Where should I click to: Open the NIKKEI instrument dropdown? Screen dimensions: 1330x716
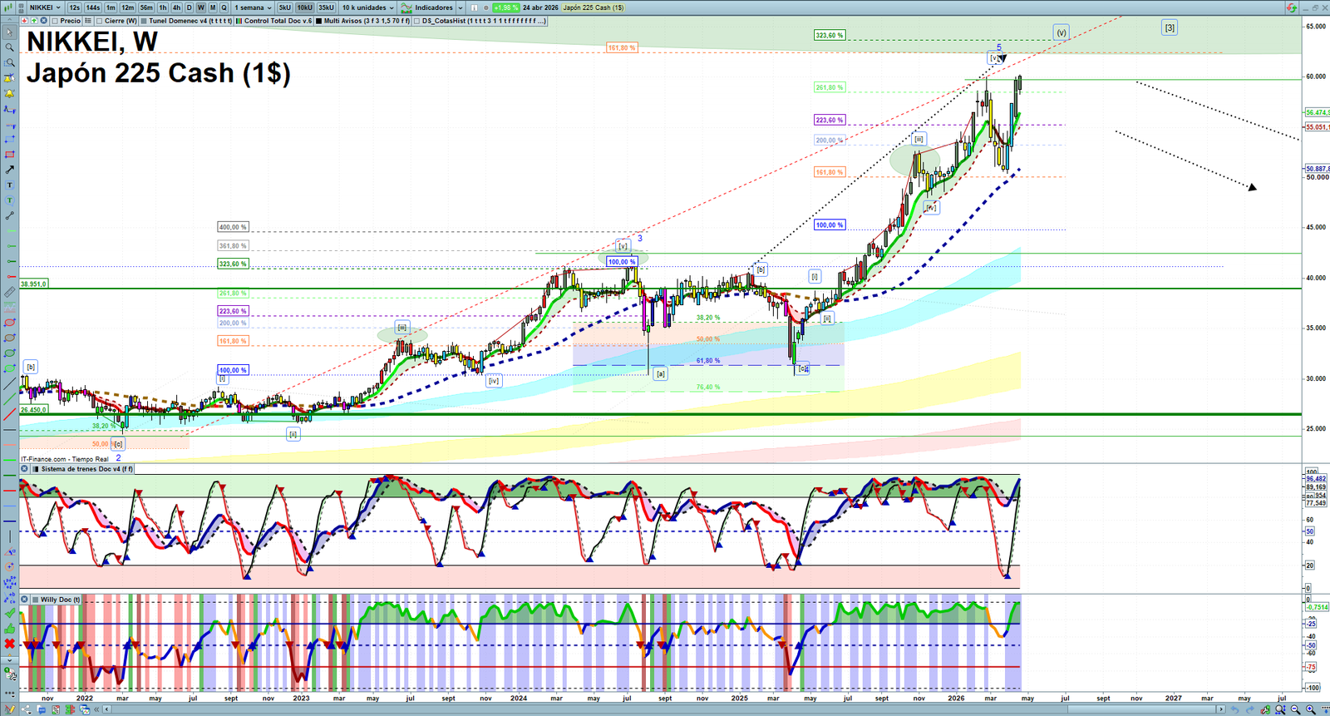(x=45, y=7)
